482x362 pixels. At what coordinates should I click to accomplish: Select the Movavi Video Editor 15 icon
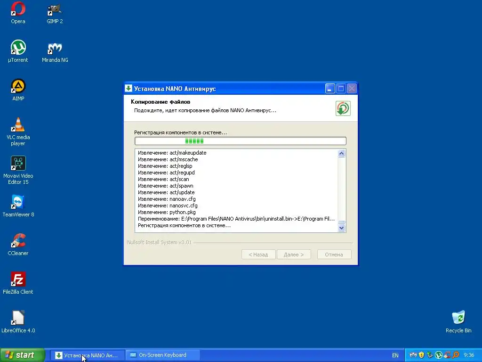(18, 170)
